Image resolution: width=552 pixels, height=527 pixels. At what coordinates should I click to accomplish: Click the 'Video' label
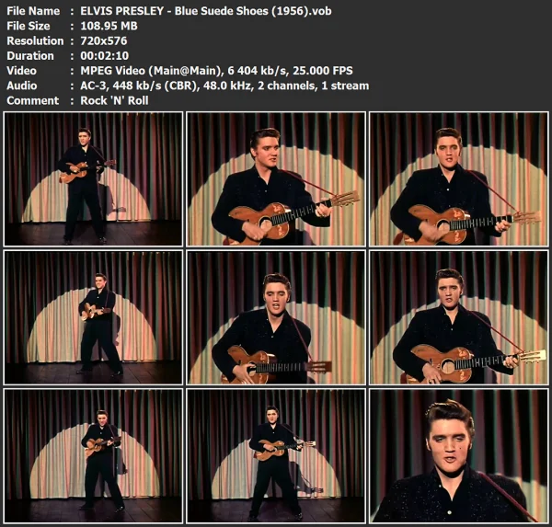click(21, 71)
